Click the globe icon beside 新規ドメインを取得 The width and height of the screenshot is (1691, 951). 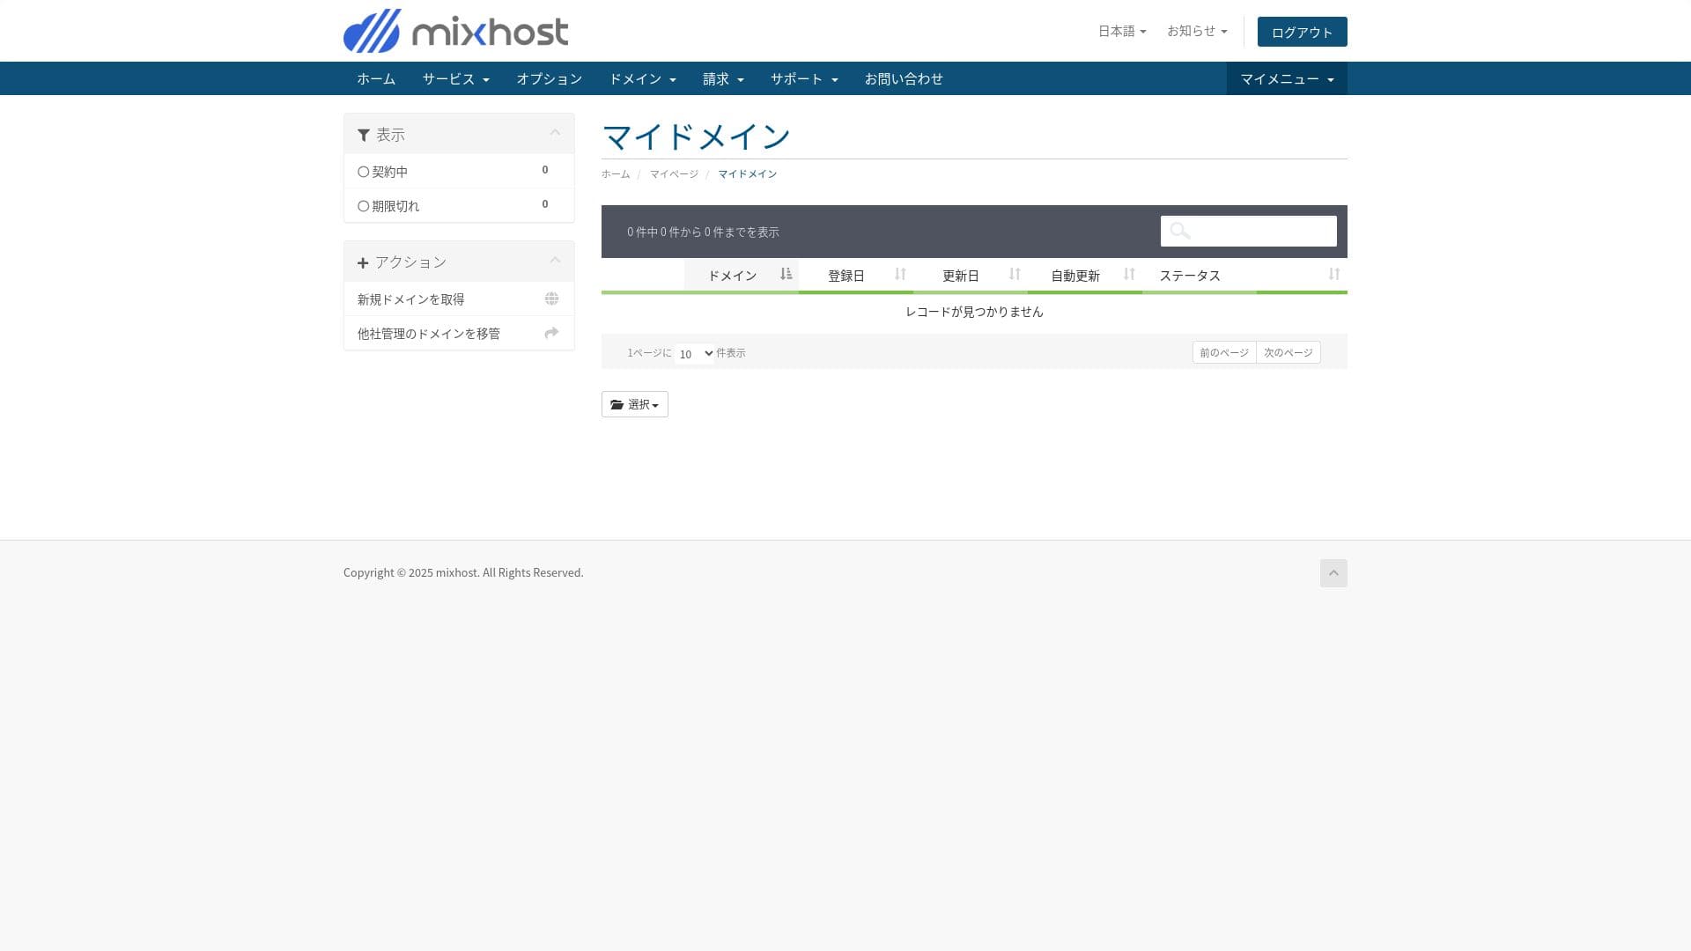(x=551, y=299)
